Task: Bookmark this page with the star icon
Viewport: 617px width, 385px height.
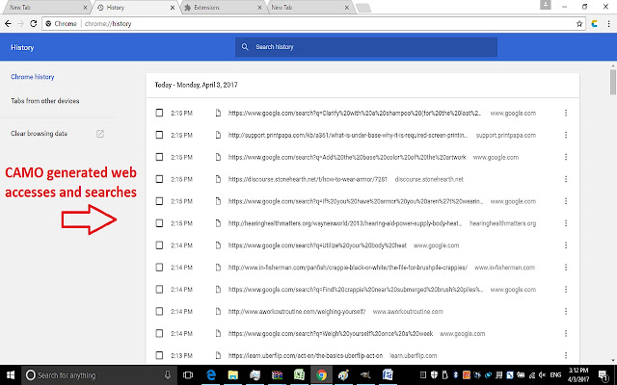Action: pyautogui.click(x=579, y=23)
